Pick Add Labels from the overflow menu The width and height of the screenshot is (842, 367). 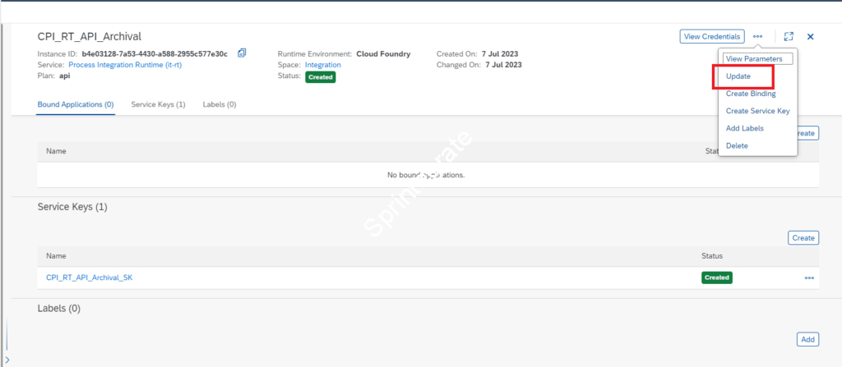[x=744, y=128]
